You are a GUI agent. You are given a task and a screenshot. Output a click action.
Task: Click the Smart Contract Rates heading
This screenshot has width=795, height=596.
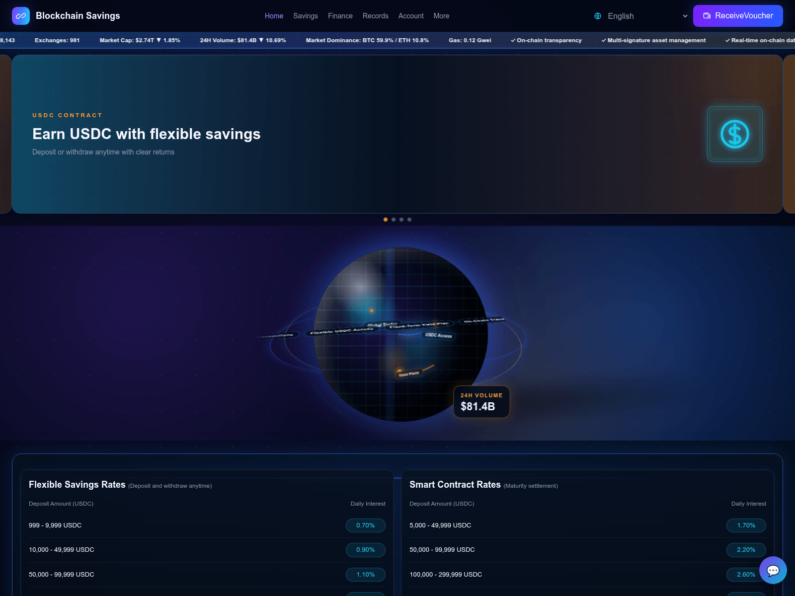(x=455, y=485)
